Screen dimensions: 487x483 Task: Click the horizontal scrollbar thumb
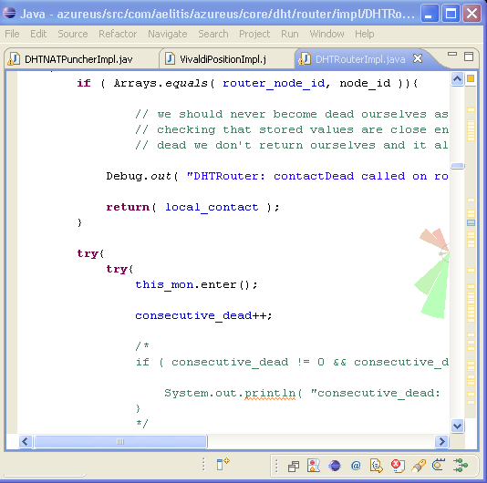click(x=120, y=441)
